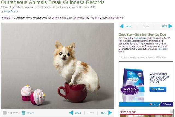This screenshot has height=117, width=175.
Task: Open the Chihuahuas link in caption
Action: tap(140, 38)
